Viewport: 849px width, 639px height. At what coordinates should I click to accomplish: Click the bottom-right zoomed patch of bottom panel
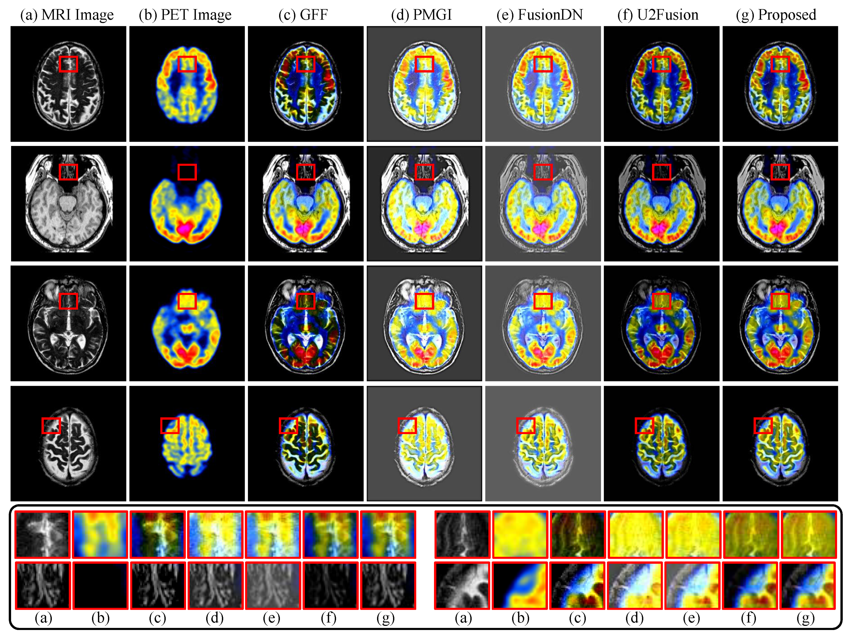pyautogui.click(x=807, y=586)
